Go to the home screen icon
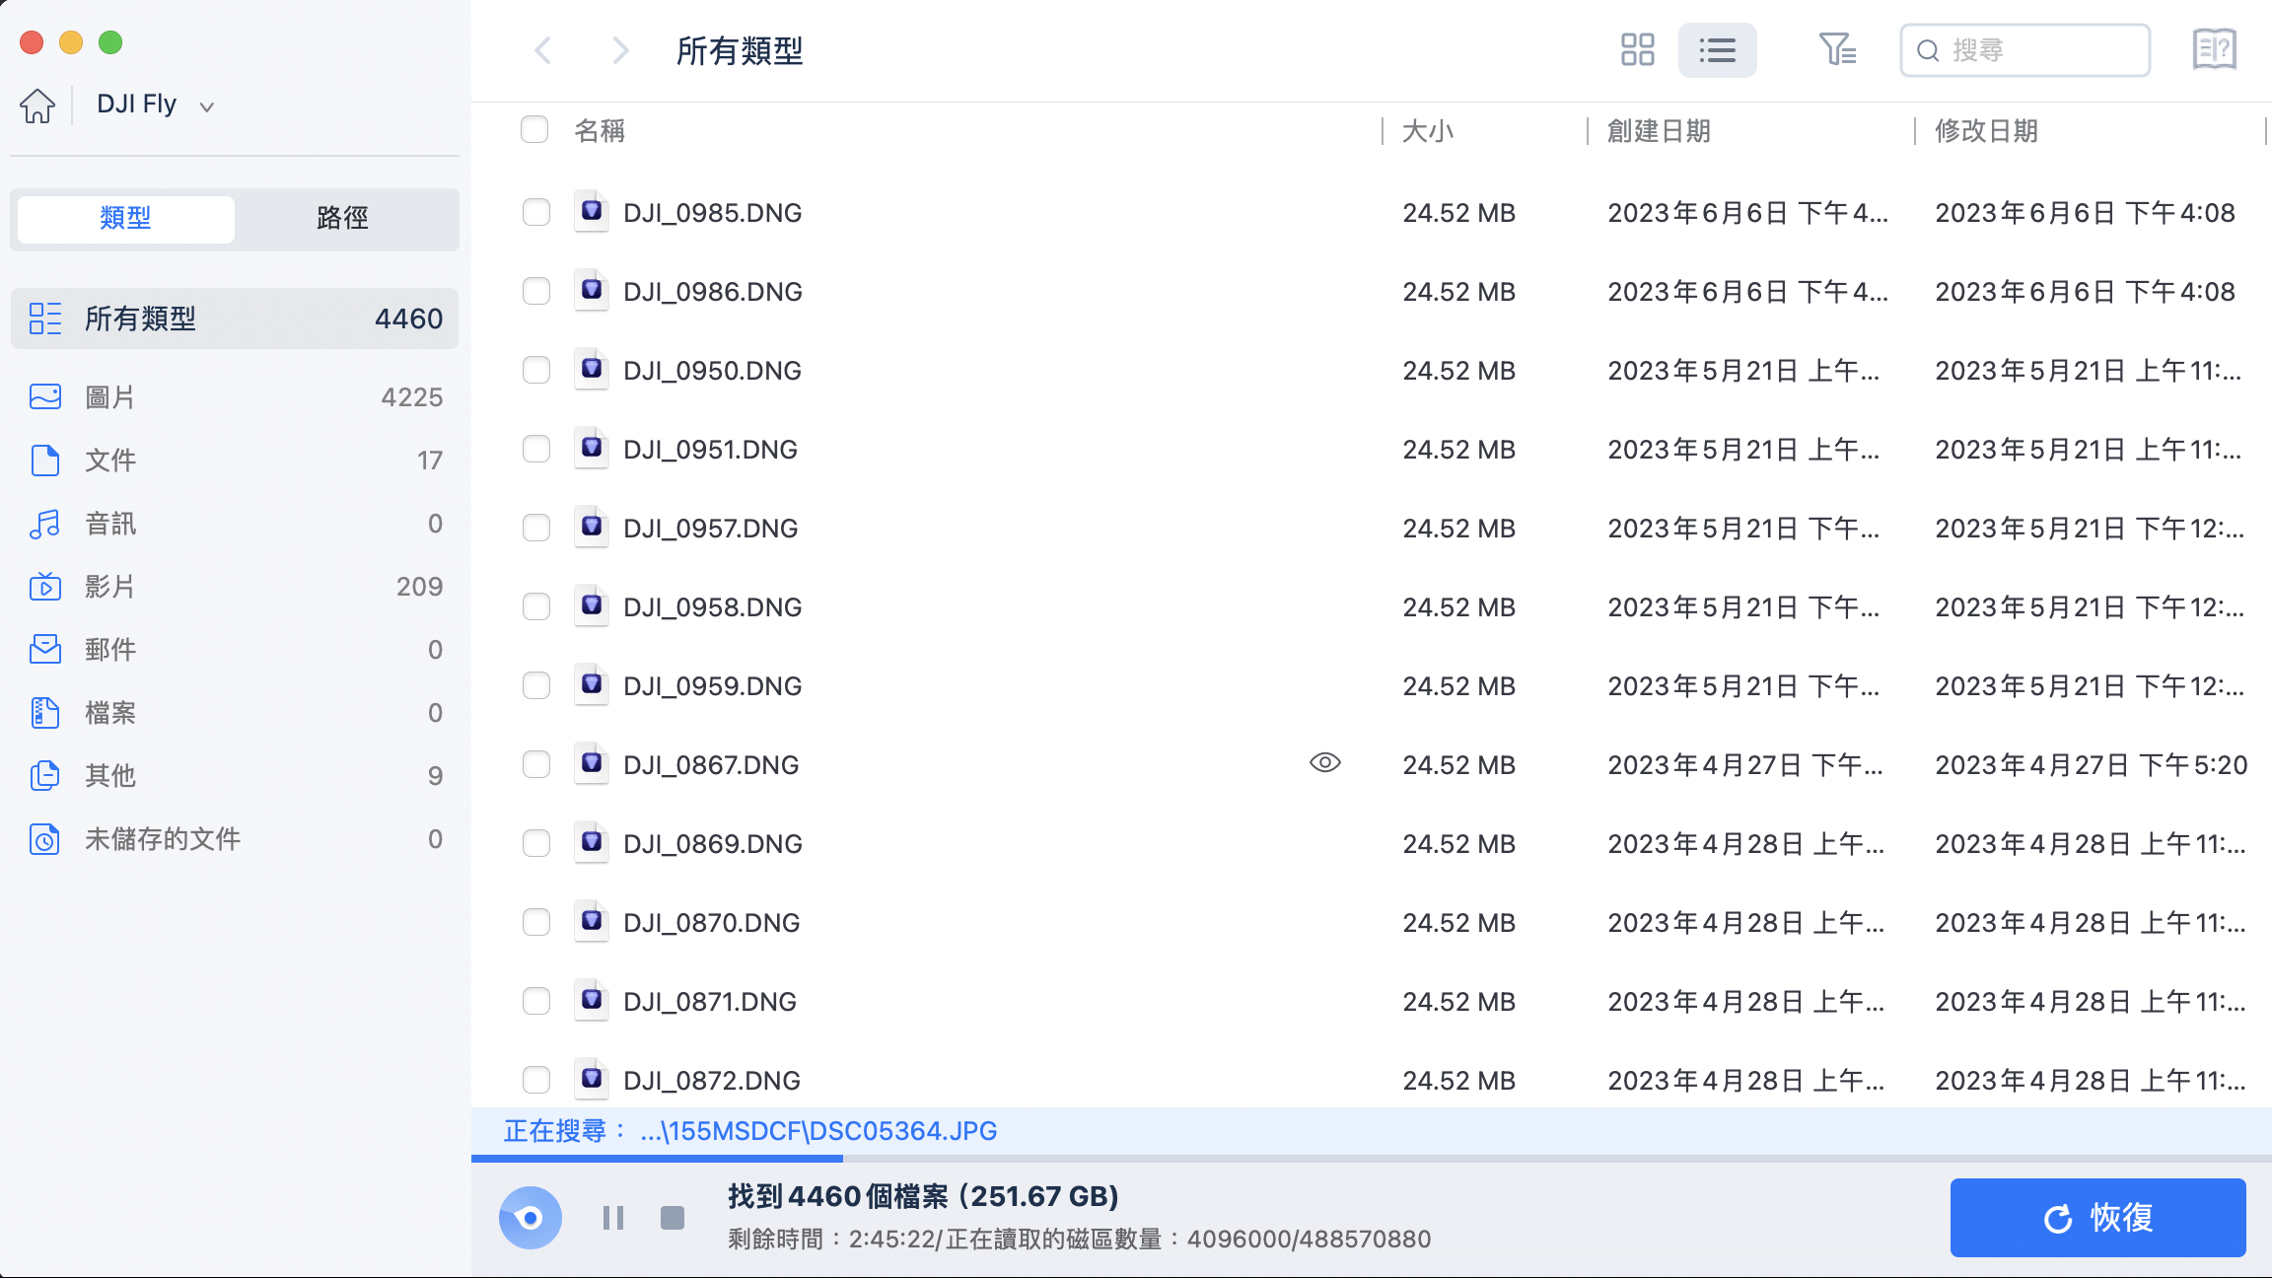Image resolution: width=2272 pixels, height=1278 pixels. [37, 106]
